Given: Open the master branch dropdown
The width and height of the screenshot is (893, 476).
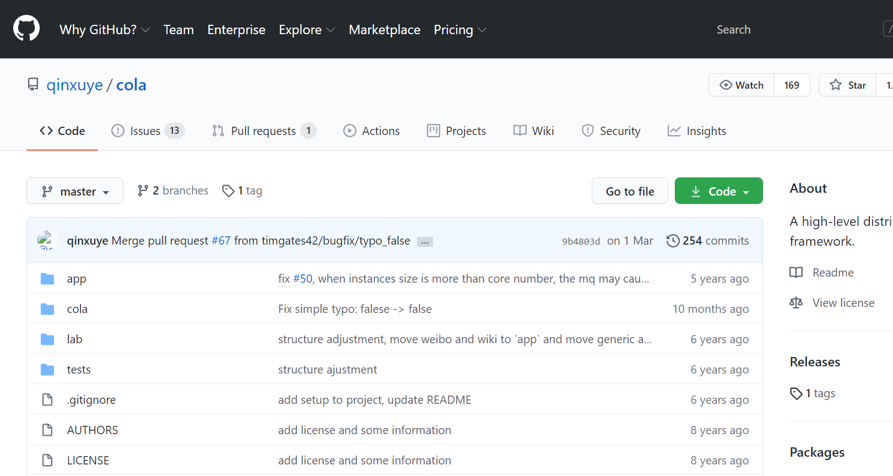Looking at the screenshot, I should click(x=75, y=191).
